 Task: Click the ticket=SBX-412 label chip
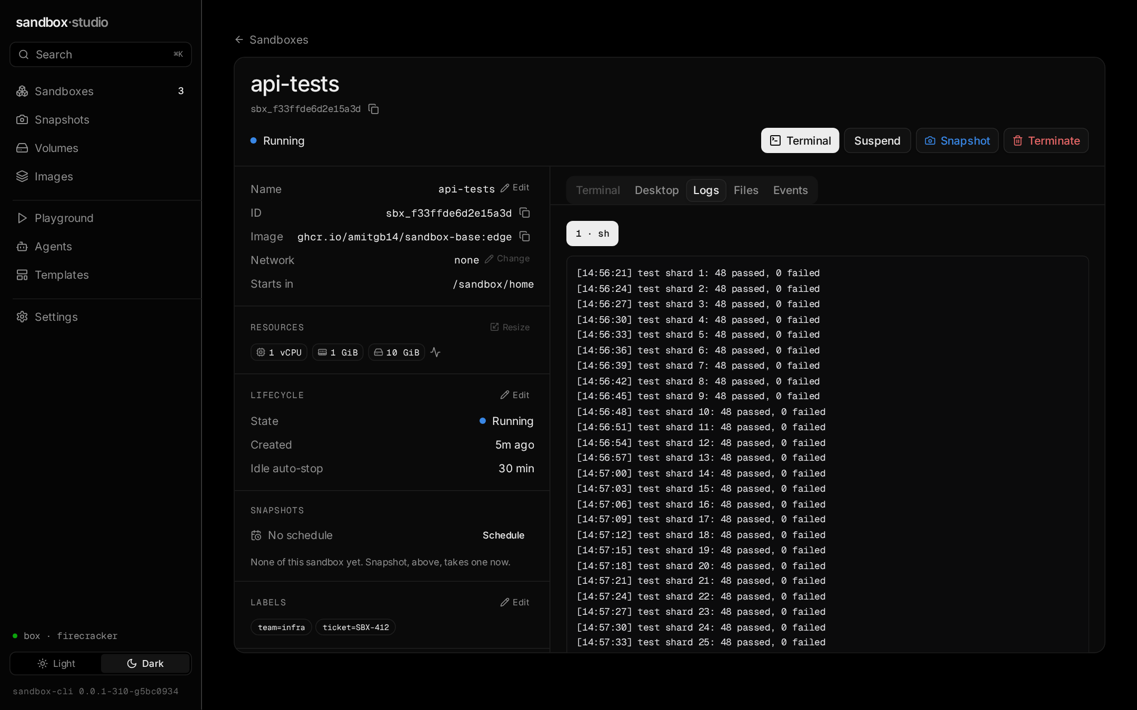click(x=355, y=627)
